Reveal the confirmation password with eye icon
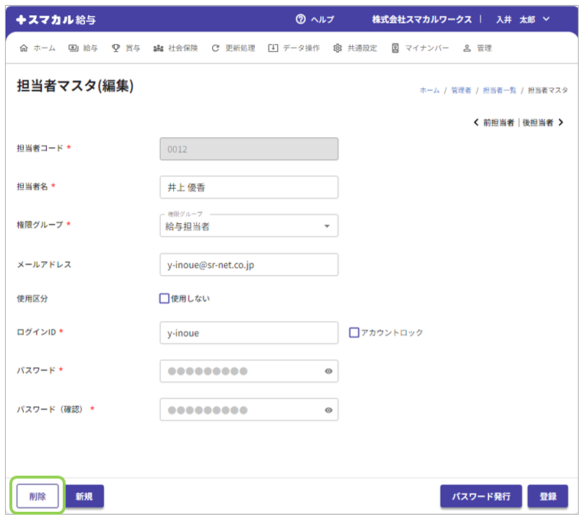Viewport: 583px width, 519px height. coord(328,410)
